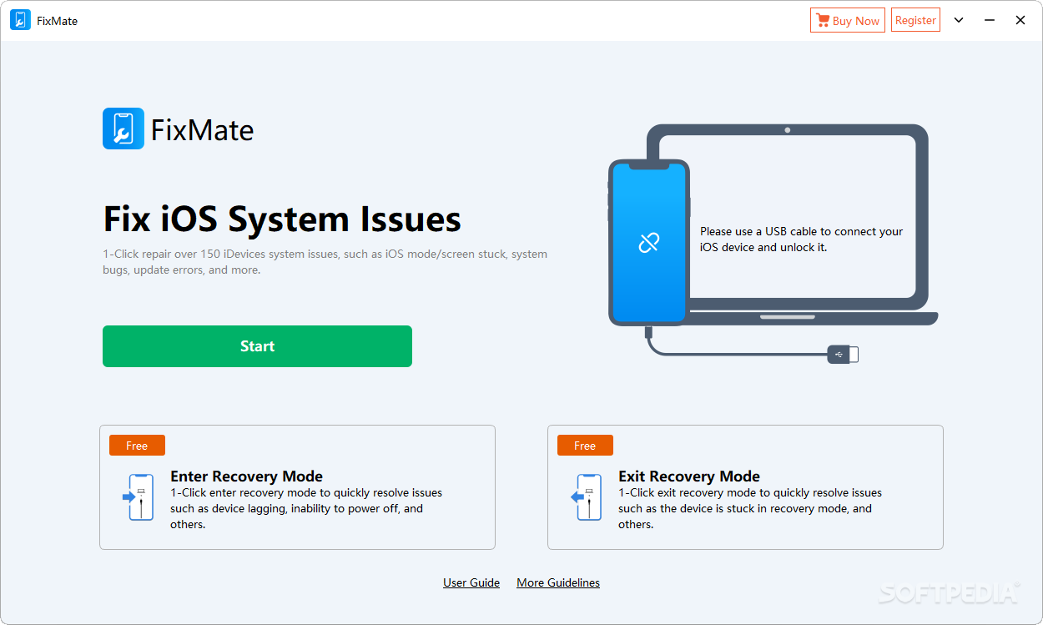Open the More Guidelines link
Image resolution: width=1043 pixels, height=625 pixels.
click(558, 583)
